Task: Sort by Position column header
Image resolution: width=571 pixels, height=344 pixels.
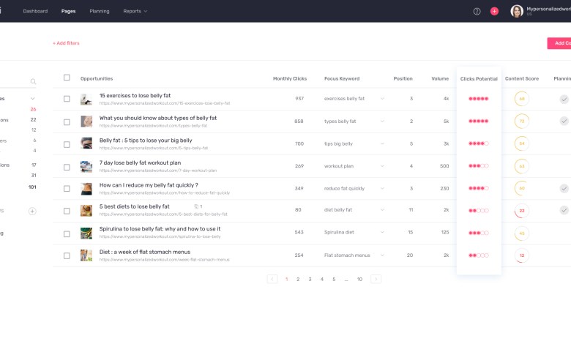Action: 403,78
